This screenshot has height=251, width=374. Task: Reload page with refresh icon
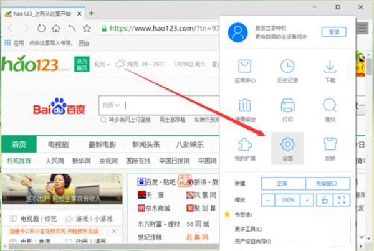pyautogui.click(x=41, y=29)
